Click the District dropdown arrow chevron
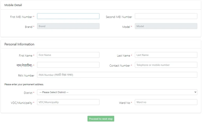The width and height of the screenshot is (203, 123). tap(195, 92)
